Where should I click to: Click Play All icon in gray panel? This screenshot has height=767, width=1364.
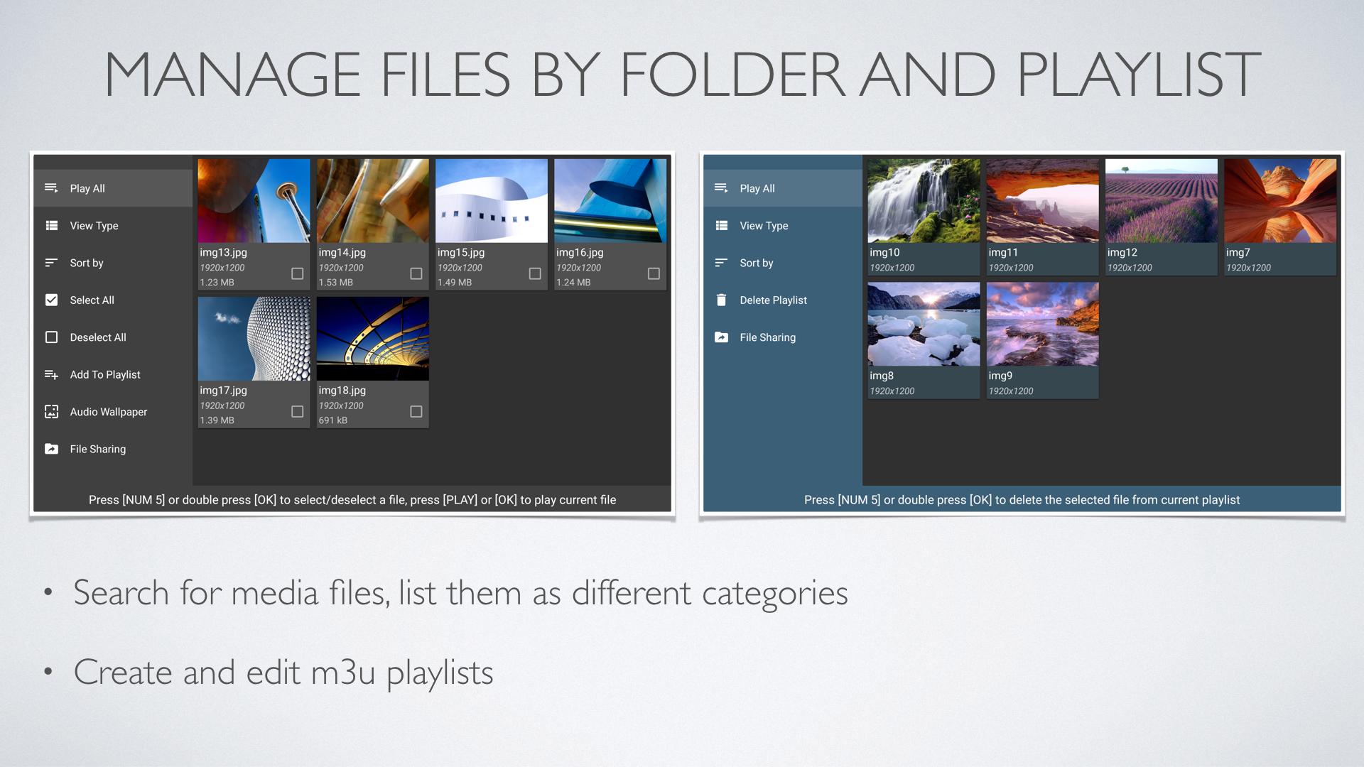pyautogui.click(x=51, y=188)
